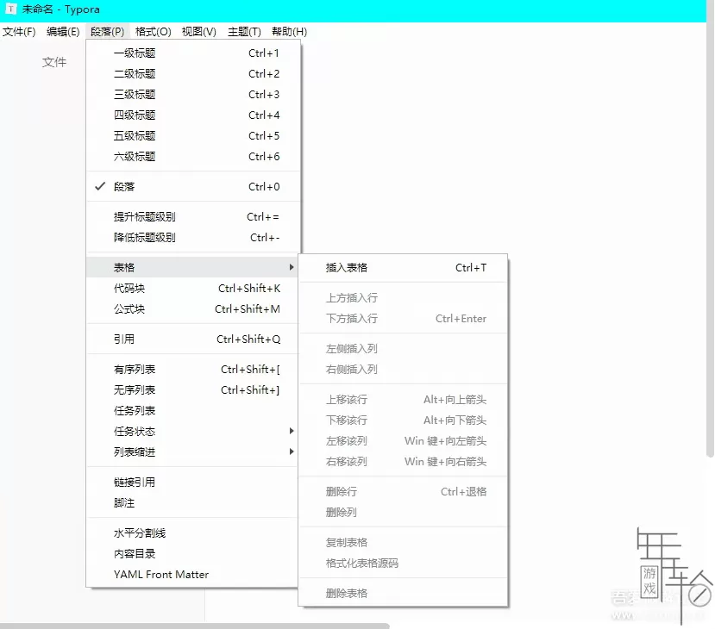Open the 主题(T) menu

click(244, 31)
